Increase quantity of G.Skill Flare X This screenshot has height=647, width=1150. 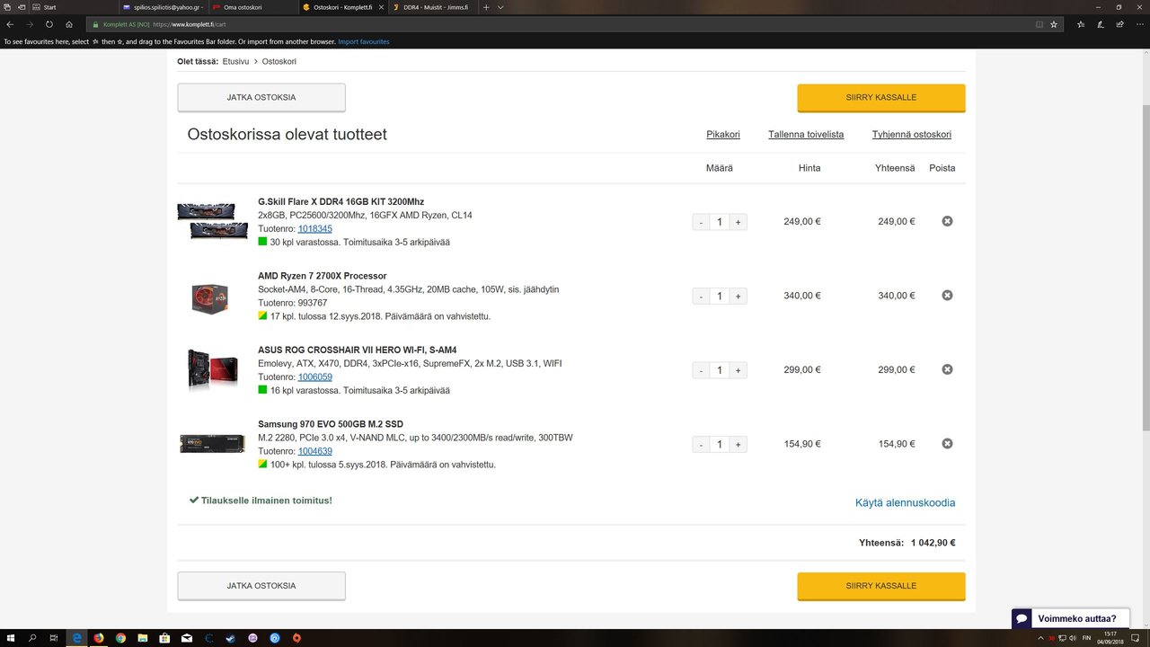(x=739, y=222)
